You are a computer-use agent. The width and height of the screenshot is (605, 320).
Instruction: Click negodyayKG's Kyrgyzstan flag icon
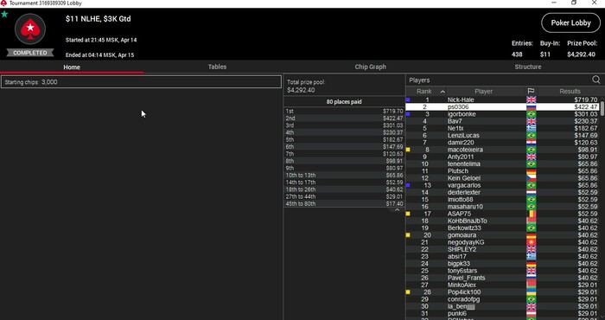tap(532, 242)
